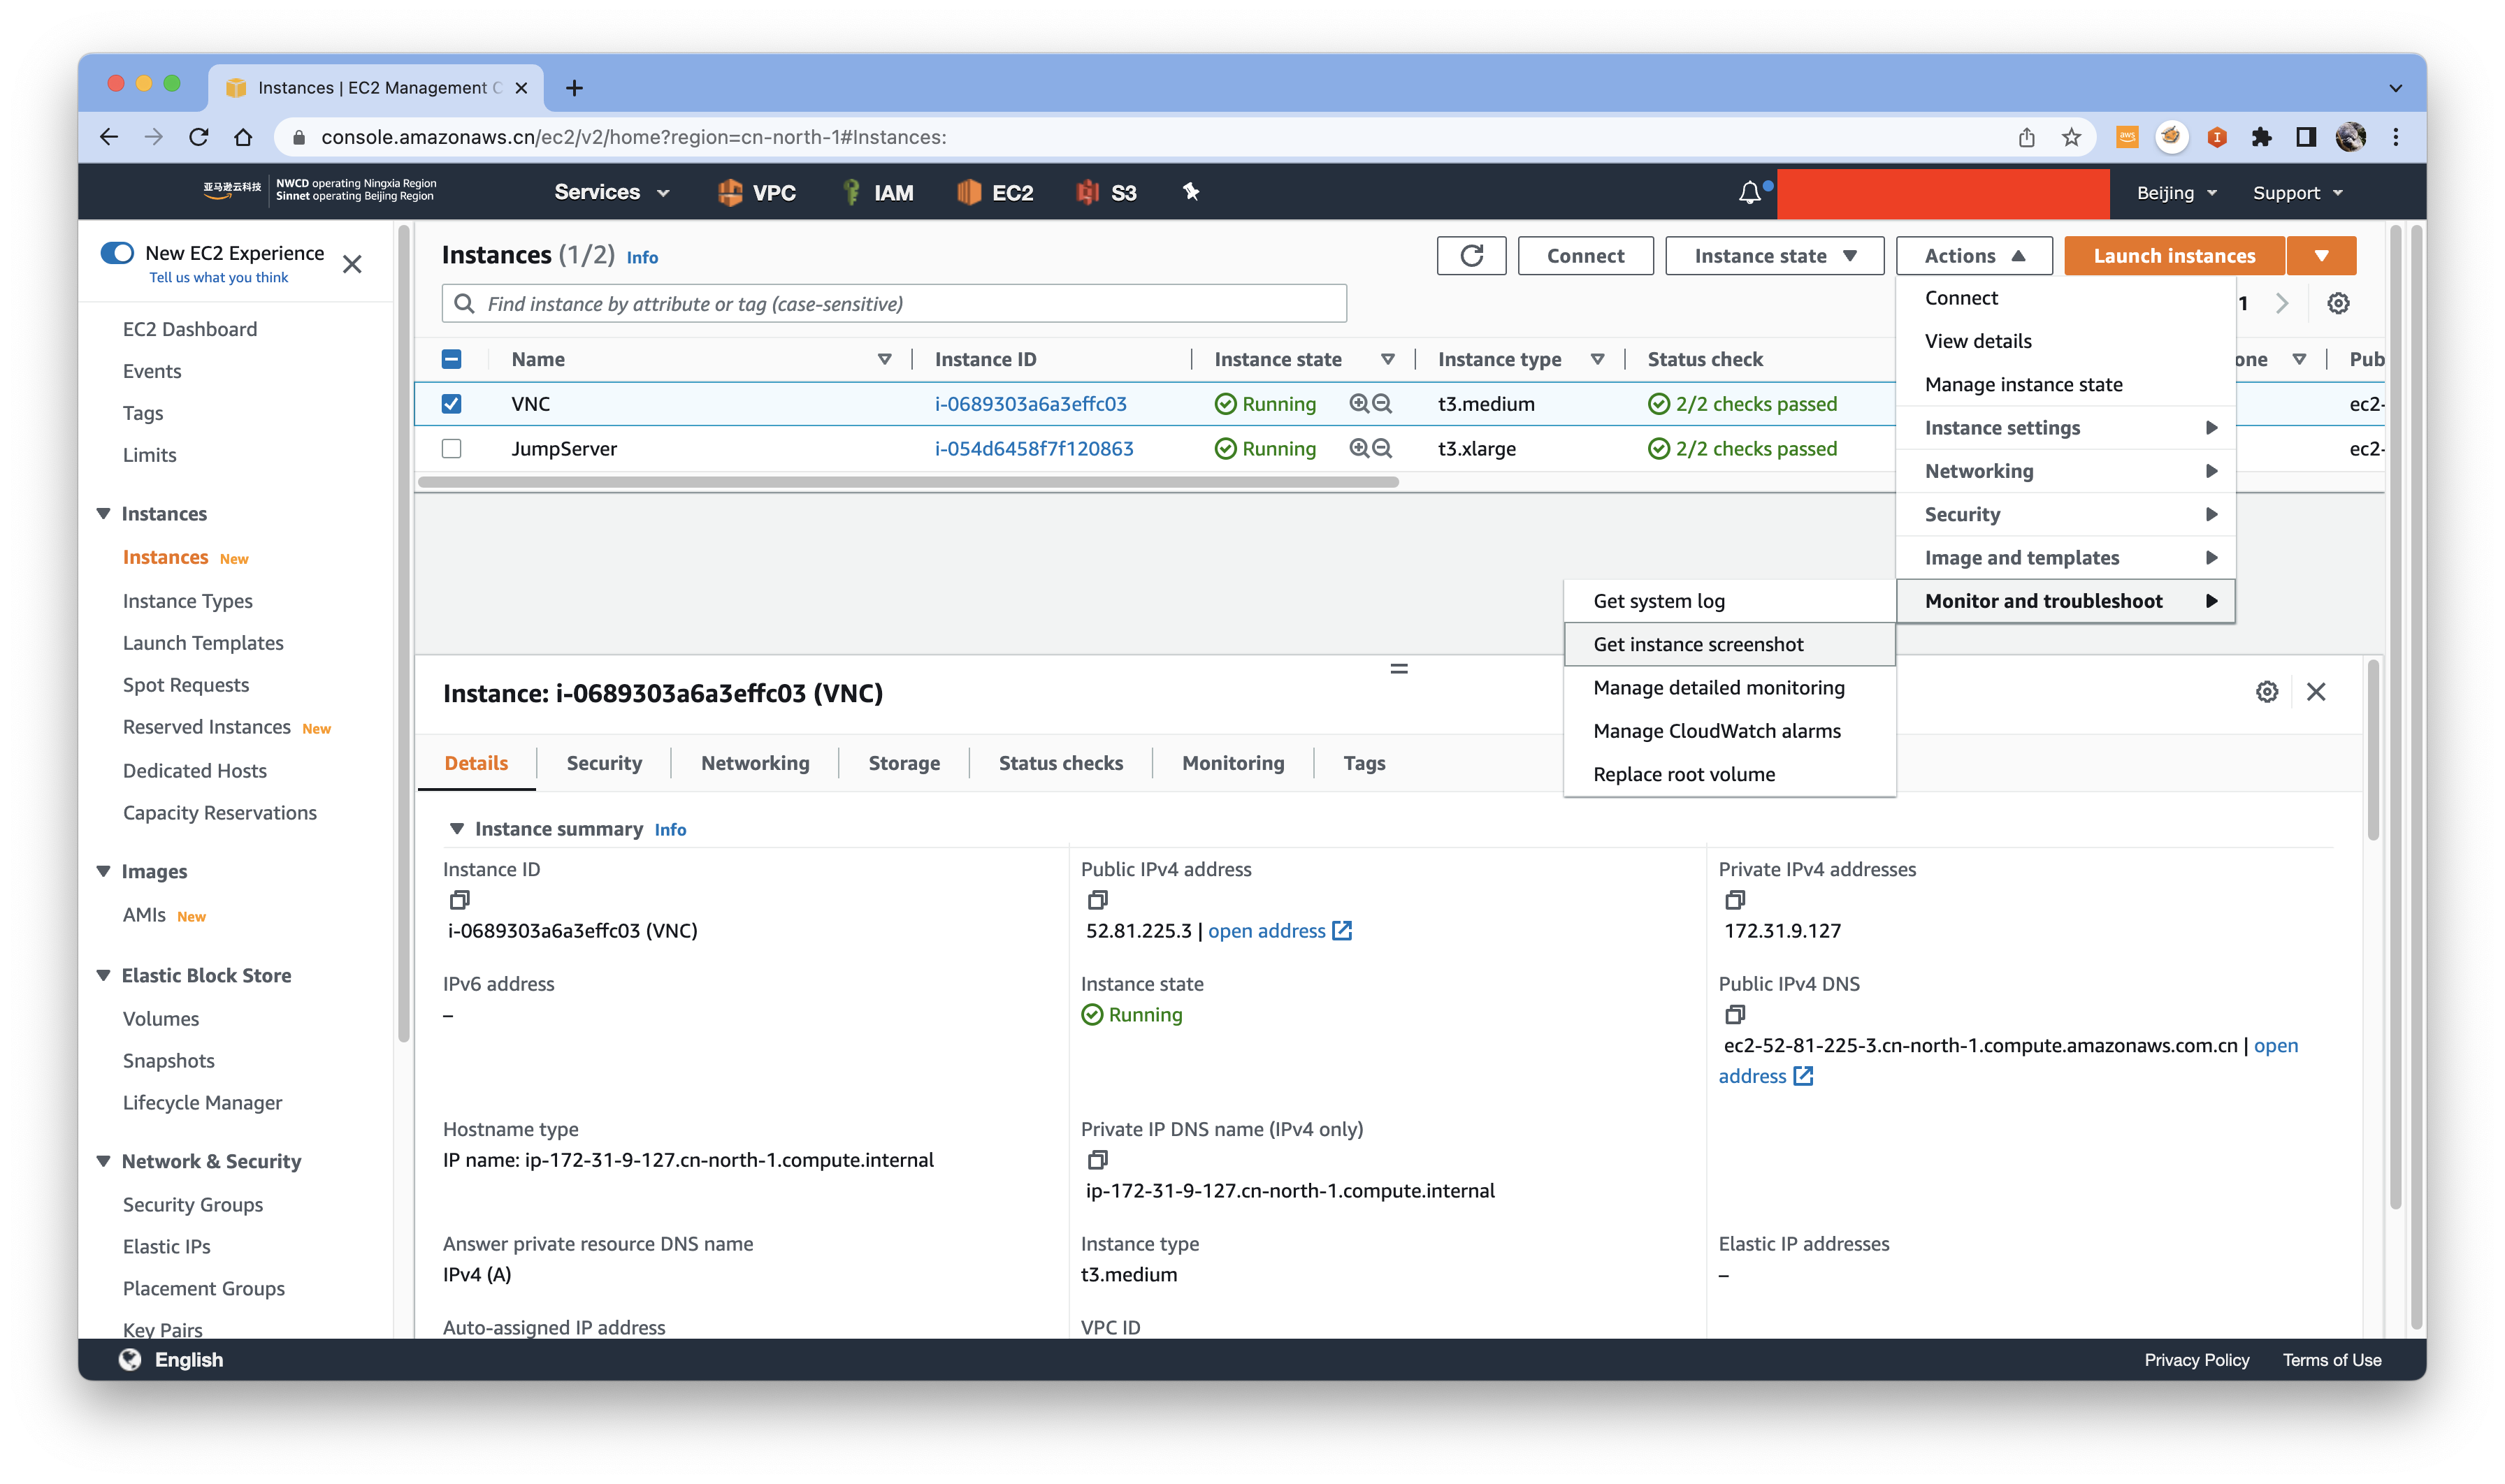Select Manage CloudWatch alarms
This screenshot has height=1484, width=2505.
point(1728,731)
